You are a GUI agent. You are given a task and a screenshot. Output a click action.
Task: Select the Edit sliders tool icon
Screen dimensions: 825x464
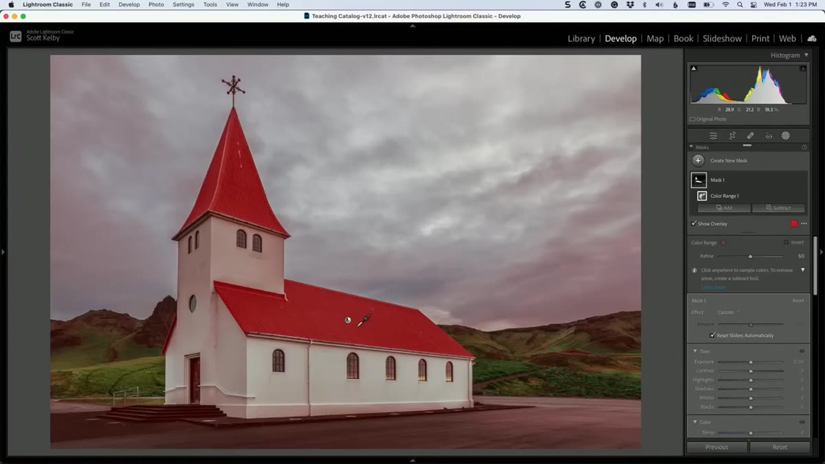point(714,136)
